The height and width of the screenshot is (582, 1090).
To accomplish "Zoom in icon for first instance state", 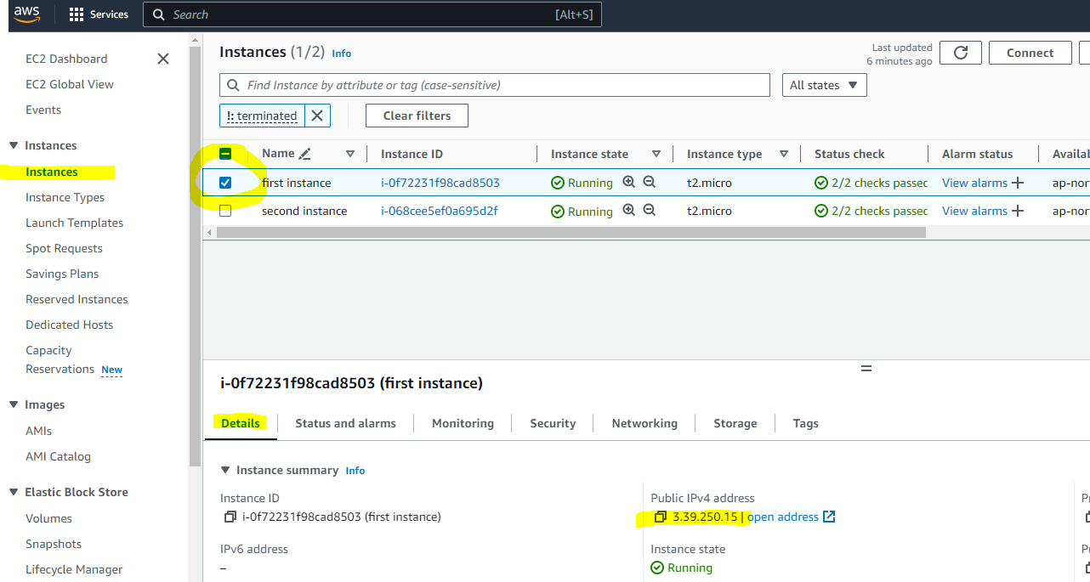I will pos(629,182).
